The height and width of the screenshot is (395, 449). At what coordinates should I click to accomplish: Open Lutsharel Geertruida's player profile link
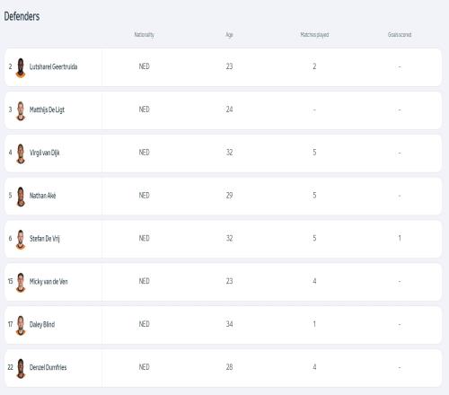(x=53, y=66)
